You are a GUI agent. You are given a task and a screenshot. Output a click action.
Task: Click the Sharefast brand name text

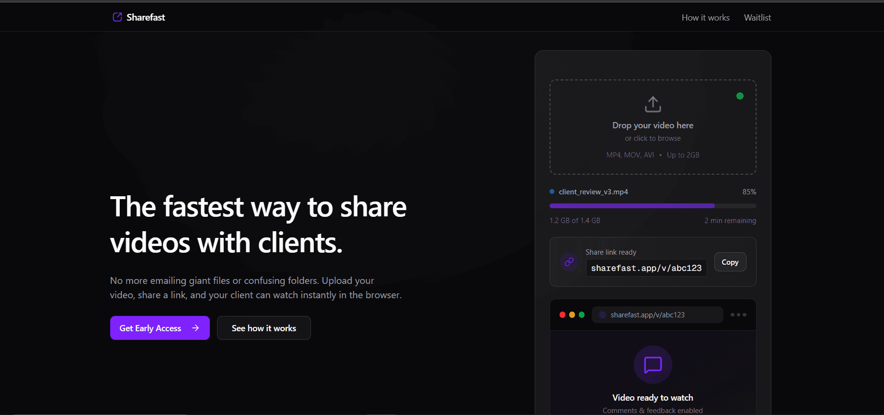point(146,18)
